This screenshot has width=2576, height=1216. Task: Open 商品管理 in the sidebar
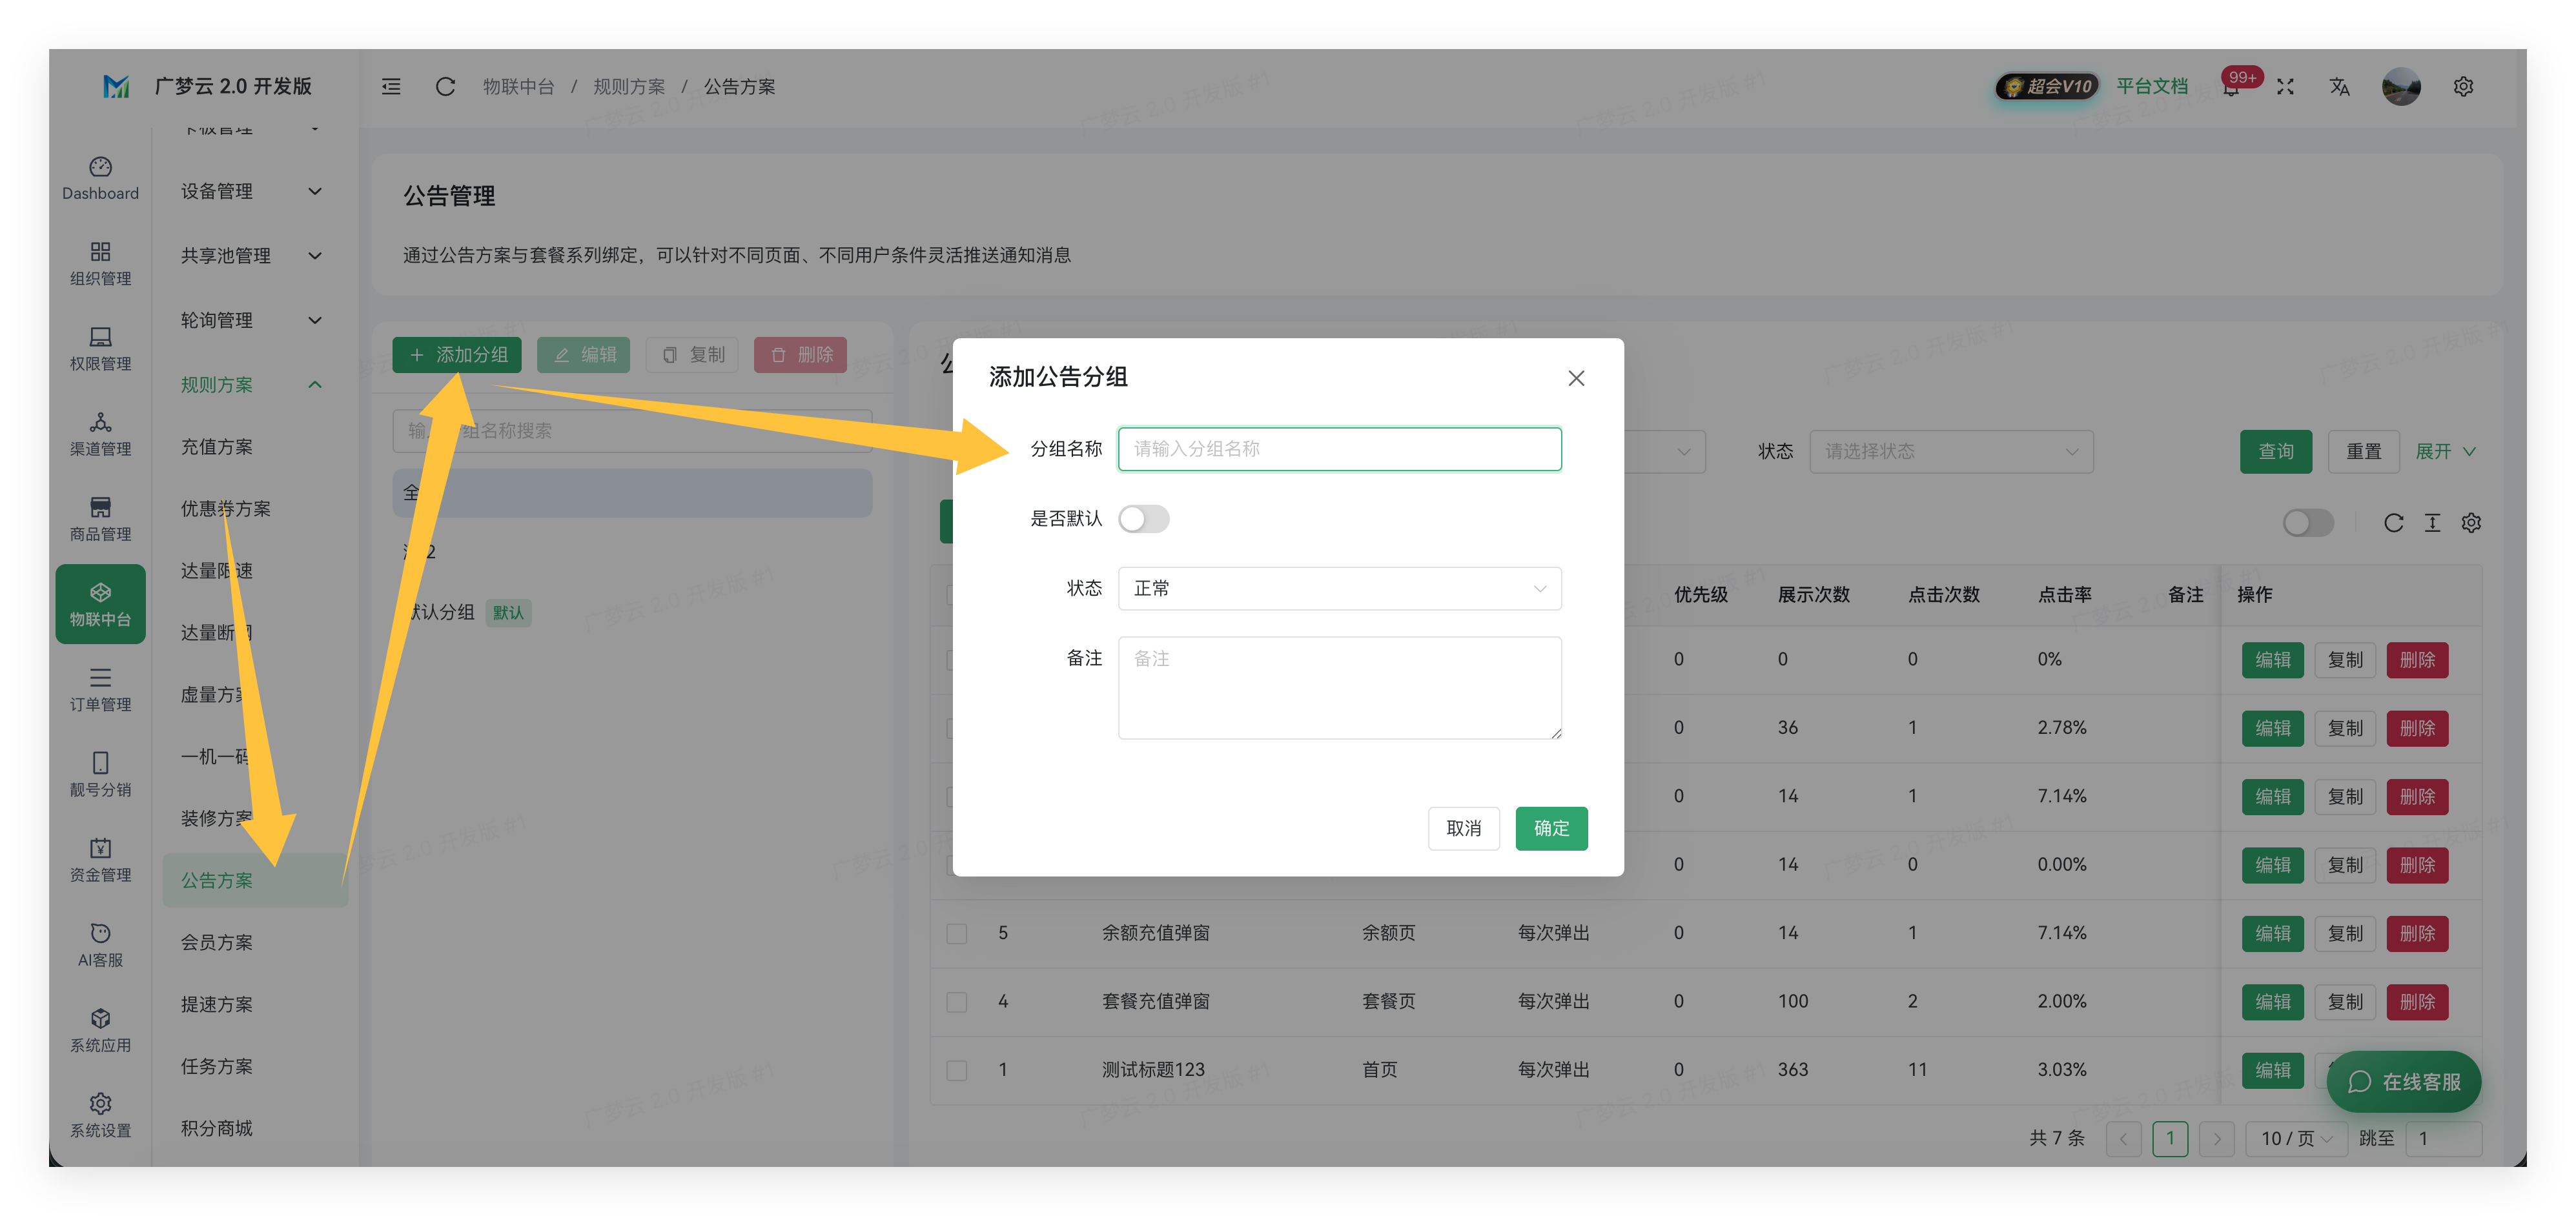coord(100,518)
